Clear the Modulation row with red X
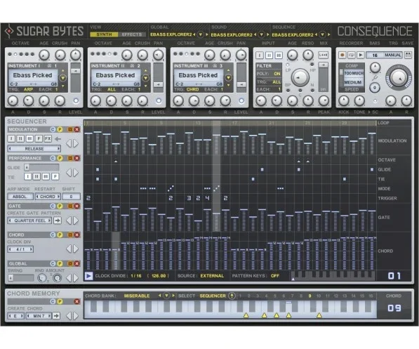 (77, 129)
